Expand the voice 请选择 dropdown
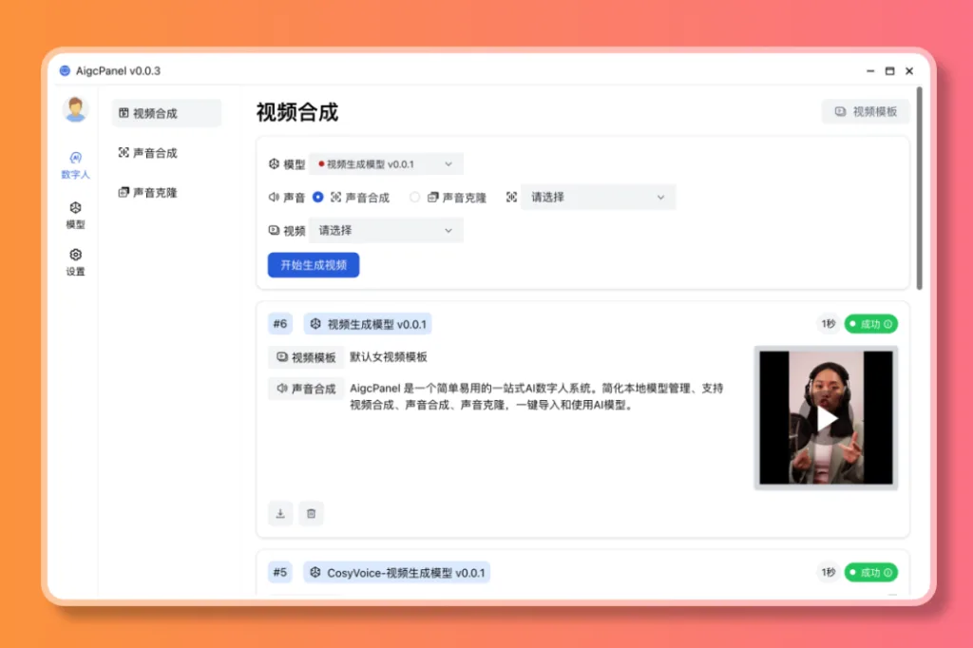The image size is (973, 648). click(x=599, y=198)
